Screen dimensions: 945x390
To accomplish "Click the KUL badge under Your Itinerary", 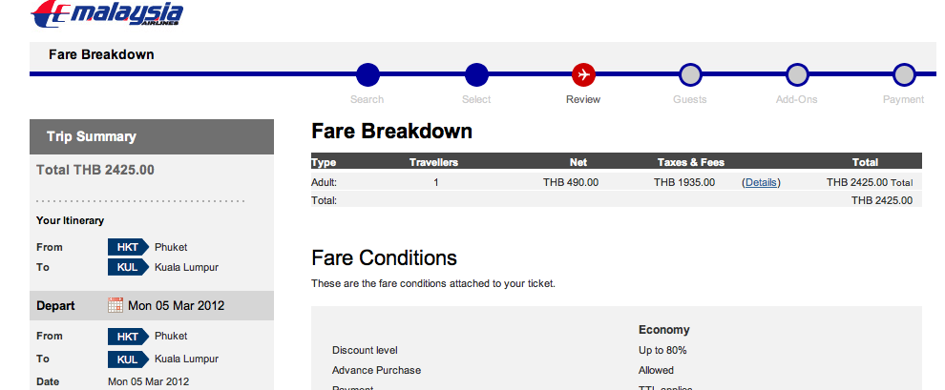I will coord(127,267).
